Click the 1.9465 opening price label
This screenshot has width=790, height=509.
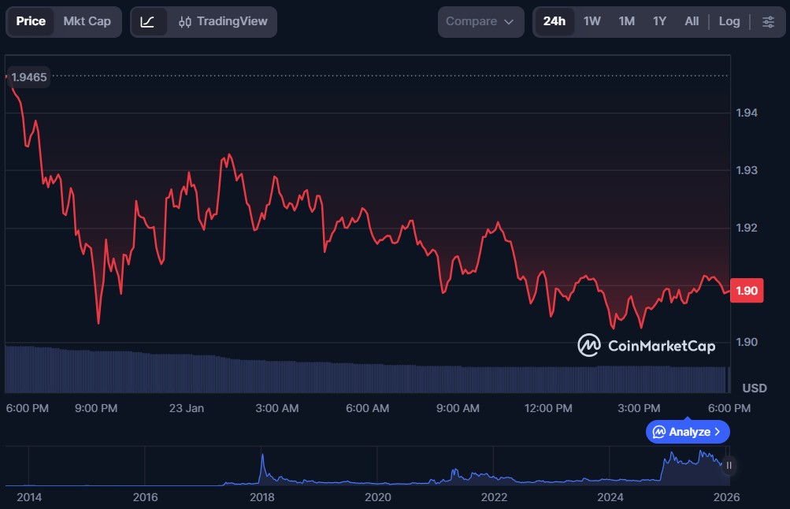[x=30, y=77]
